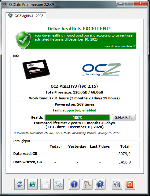Click the 'Last 7 days' column header
The image size is (150, 196).
click(100, 146)
